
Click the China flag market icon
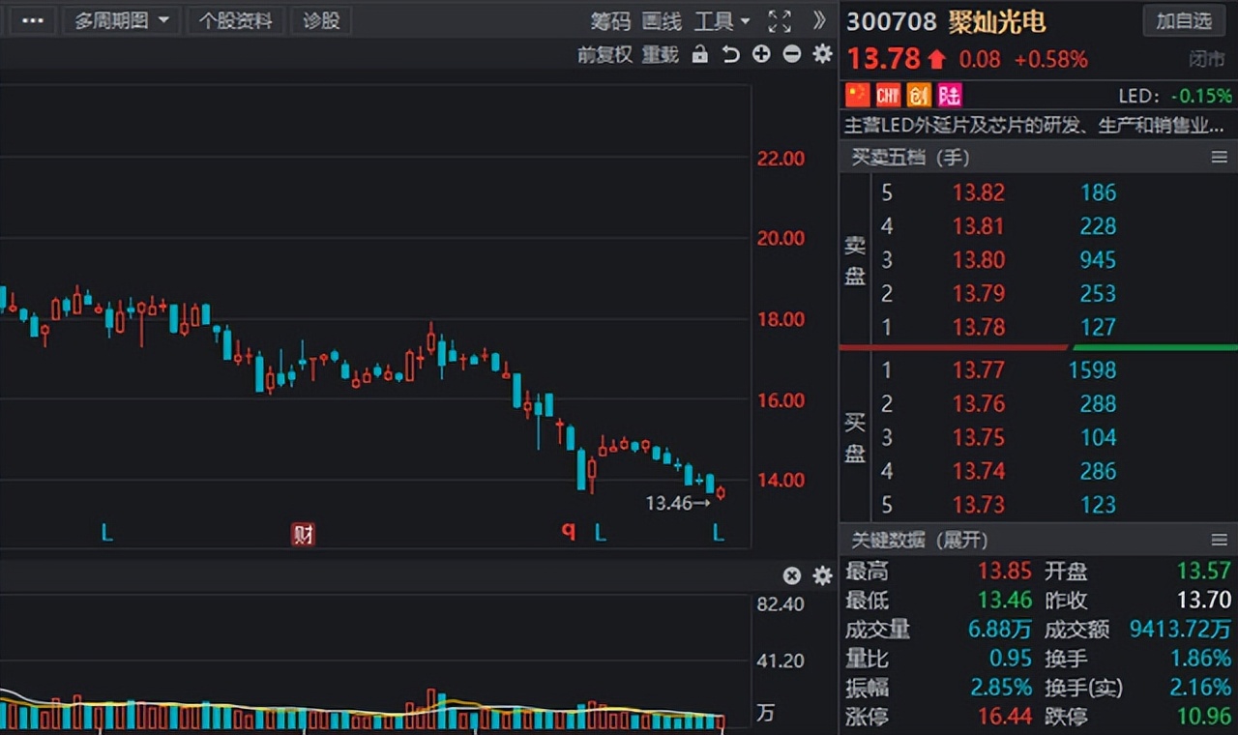click(x=858, y=94)
